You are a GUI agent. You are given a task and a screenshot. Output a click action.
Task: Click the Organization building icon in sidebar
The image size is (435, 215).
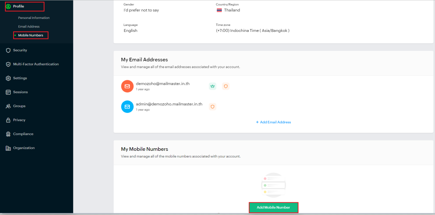[x=8, y=148]
